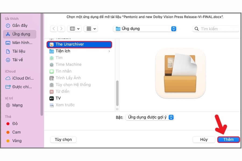Expand the Ứng dụng location popup
The image size is (242, 161).
173,29
